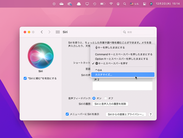Image resolution: width=183 pixels, height=138 pixels.
Task: Click the Creative Cloud menu bar icon
Action: coord(69,4)
